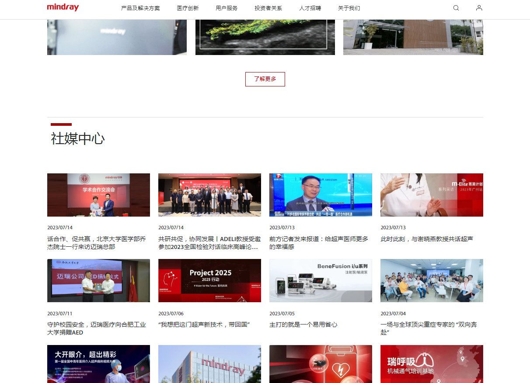
Task: Click the building entrance image at top right
Action: pos(413,37)
